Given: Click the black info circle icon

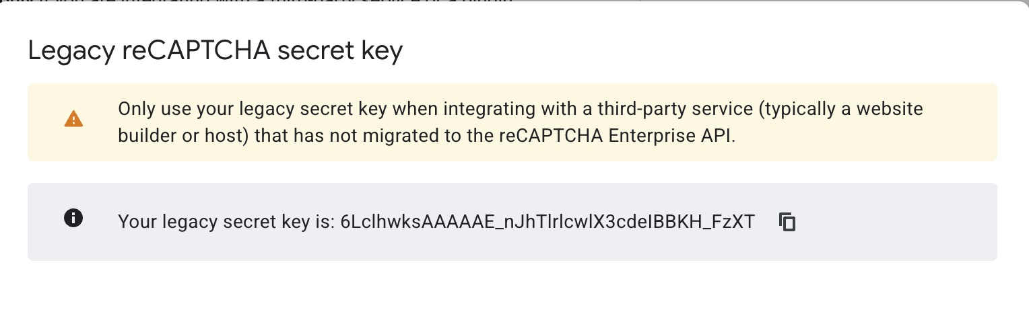Looking at the screenshot, I should (73, 217).
